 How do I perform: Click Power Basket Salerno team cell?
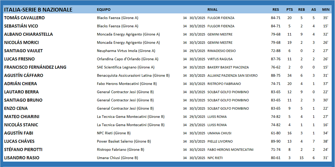[x=124, y=141]
